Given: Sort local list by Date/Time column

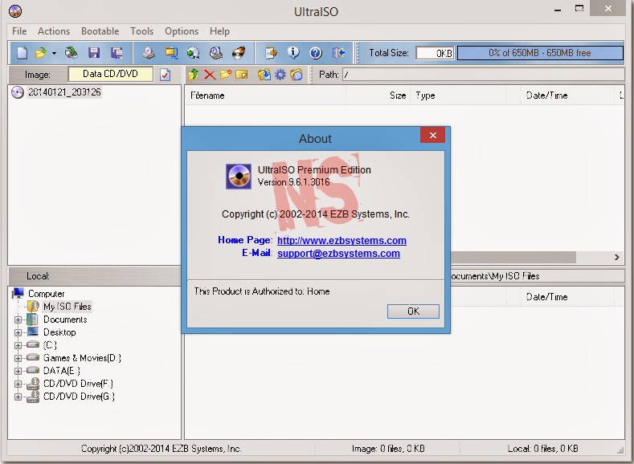Looking at the screenshot, I should (x=567, y=297).
